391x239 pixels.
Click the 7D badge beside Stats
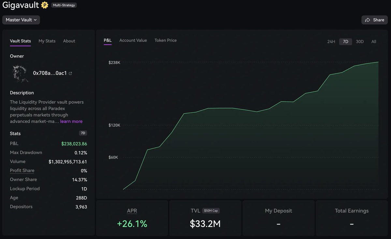click(83, 133)
